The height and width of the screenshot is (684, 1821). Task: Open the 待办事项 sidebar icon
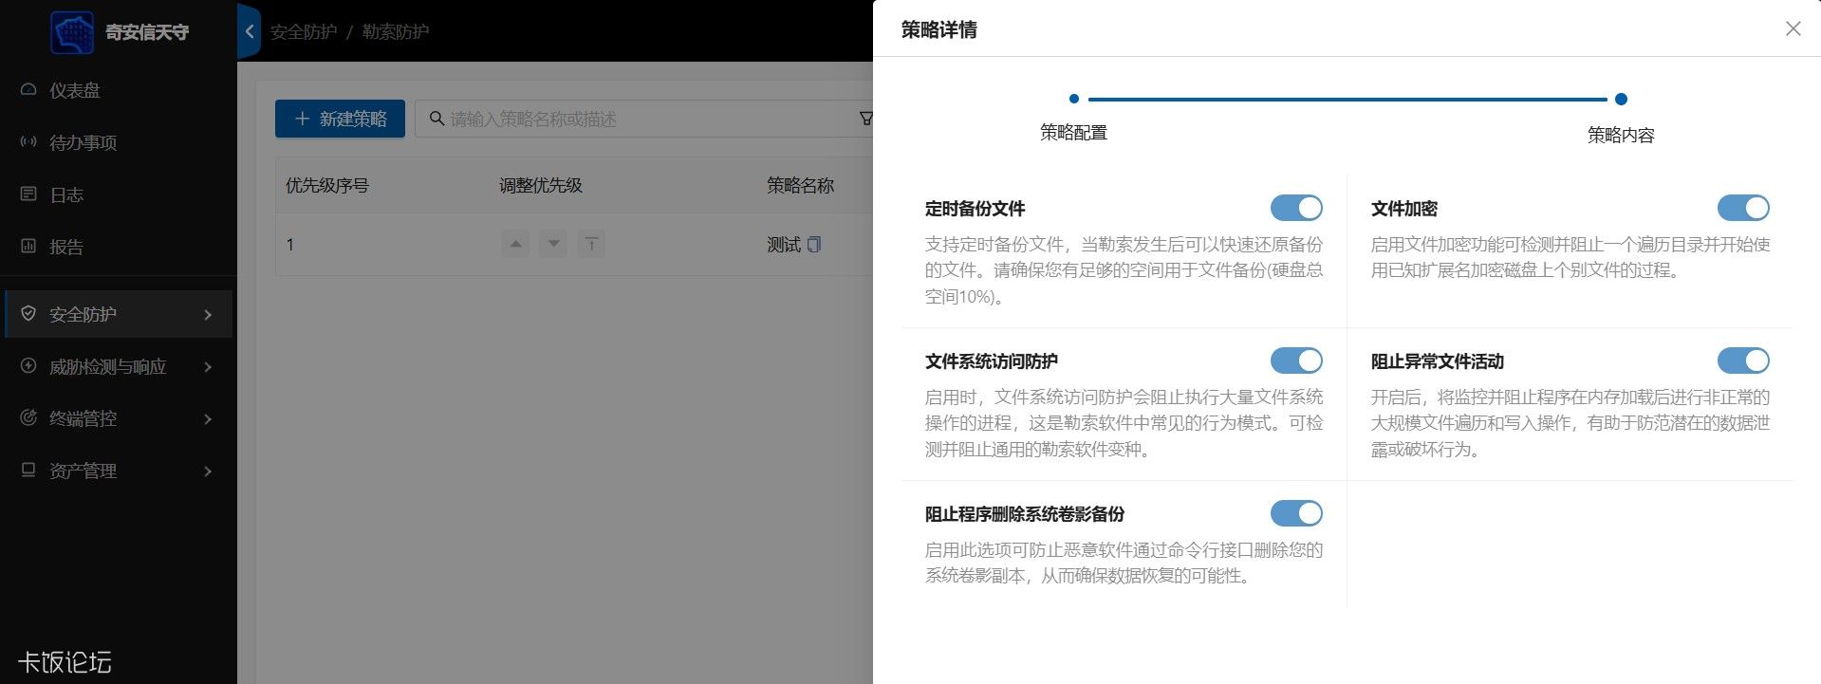pos(28,141)
